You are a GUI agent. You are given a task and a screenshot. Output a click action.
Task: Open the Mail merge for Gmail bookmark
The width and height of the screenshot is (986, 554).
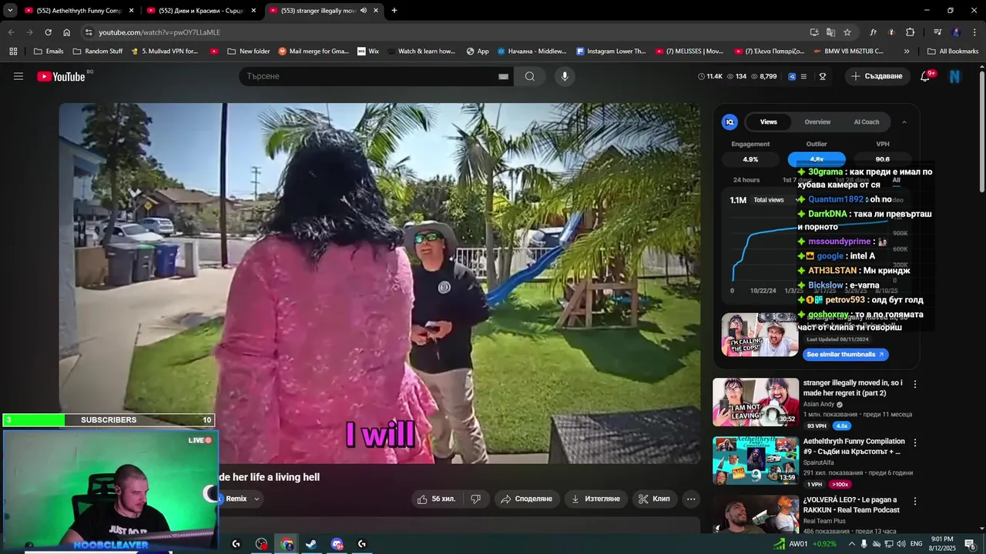tap(314, 52)
